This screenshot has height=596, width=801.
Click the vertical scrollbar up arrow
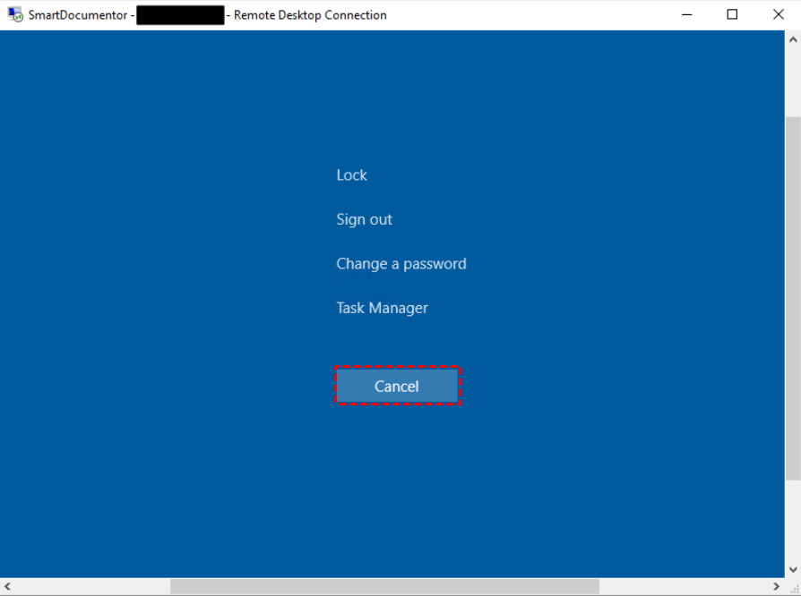(x=792, y=38)
